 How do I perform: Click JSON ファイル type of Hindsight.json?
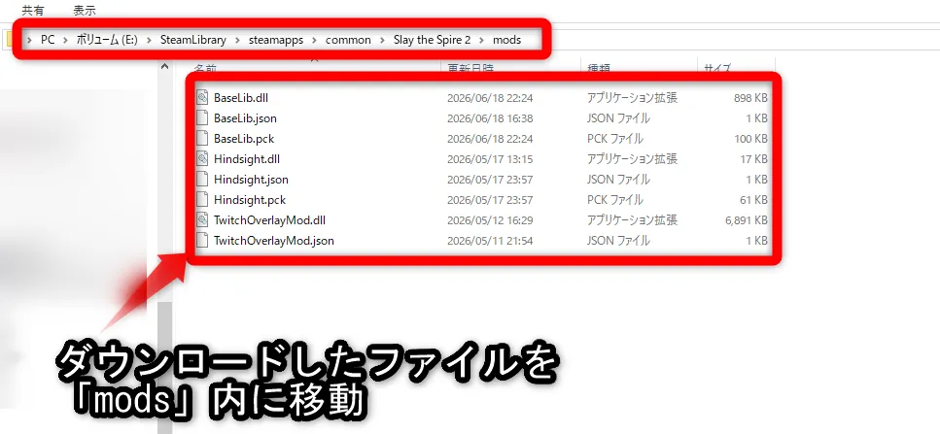point(618,179)
